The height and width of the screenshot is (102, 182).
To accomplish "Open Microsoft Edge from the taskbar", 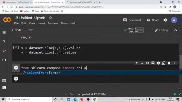I will pos(75,99).
